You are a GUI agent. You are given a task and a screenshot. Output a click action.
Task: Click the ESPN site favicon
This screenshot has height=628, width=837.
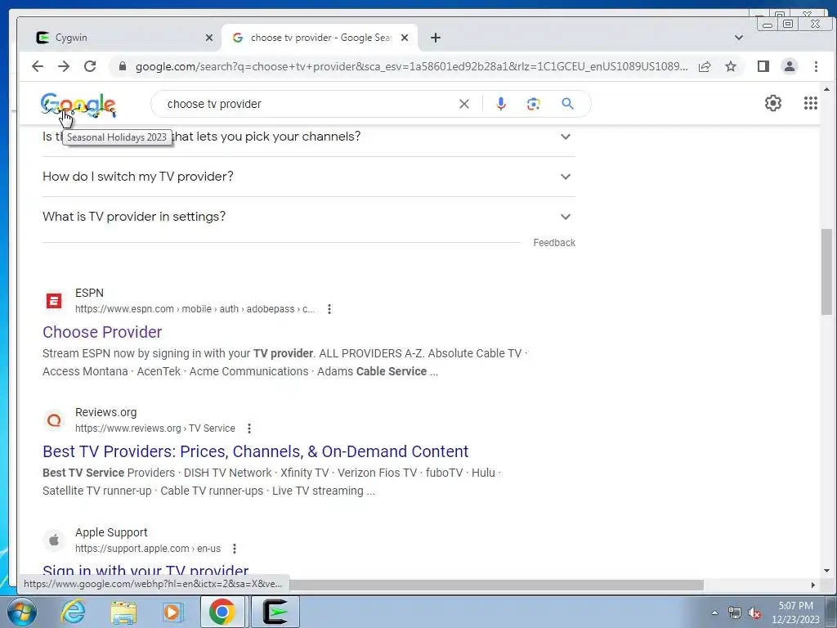click(x=54, y=301)
